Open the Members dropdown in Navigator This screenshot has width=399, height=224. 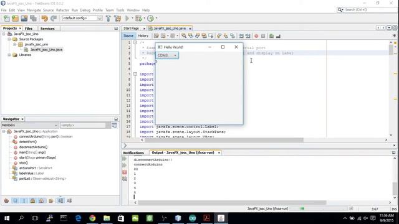30,125
